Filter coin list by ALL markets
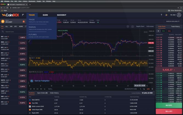Screen dimensions: 183x115 [x=7, y=27]
